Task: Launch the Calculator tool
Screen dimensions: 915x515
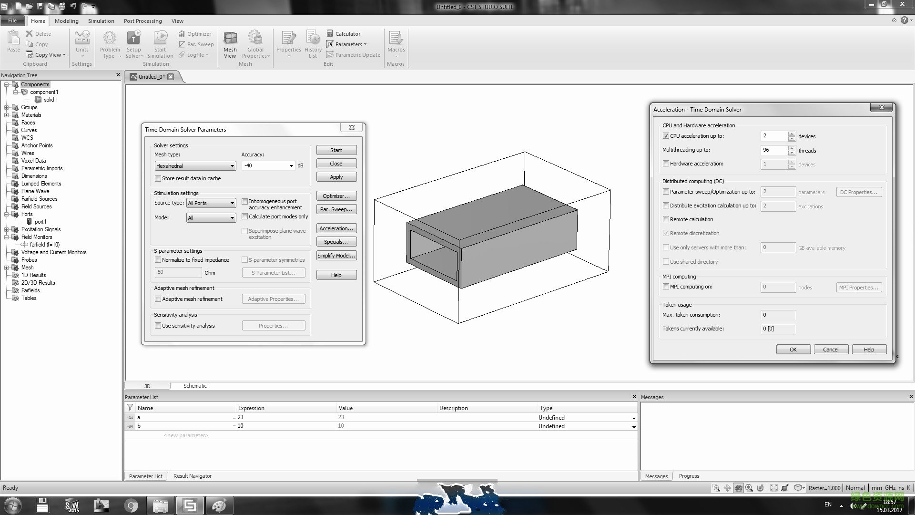Action: tap(343, 34)
